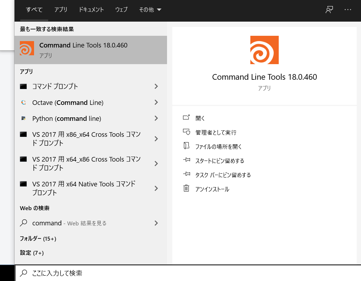Screen dimensions: 361x281
Task: Switch to the アプリ tab
Action: 61,10
